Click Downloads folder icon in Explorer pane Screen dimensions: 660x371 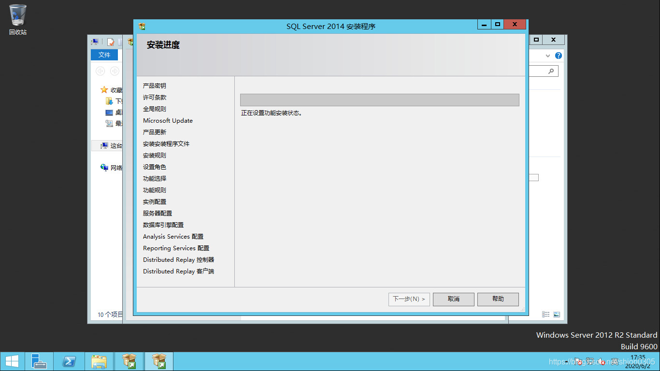[109, 101]
